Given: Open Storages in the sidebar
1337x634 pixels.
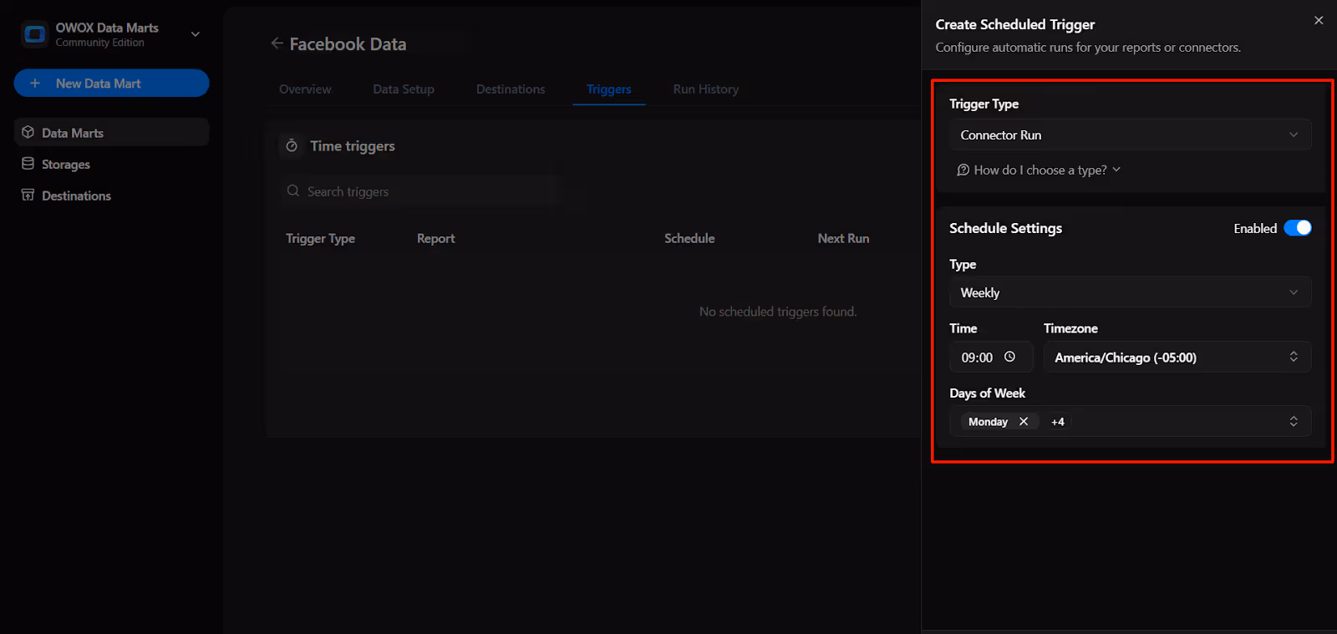Looking at the screenshot, I should (111, 165).
